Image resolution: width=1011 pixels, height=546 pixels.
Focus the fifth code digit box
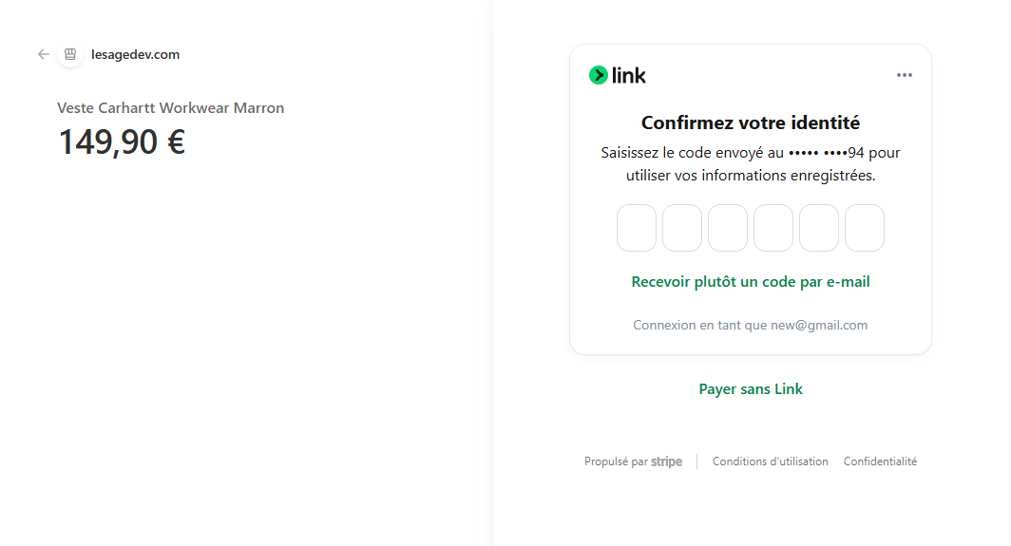tap(819, 228)
